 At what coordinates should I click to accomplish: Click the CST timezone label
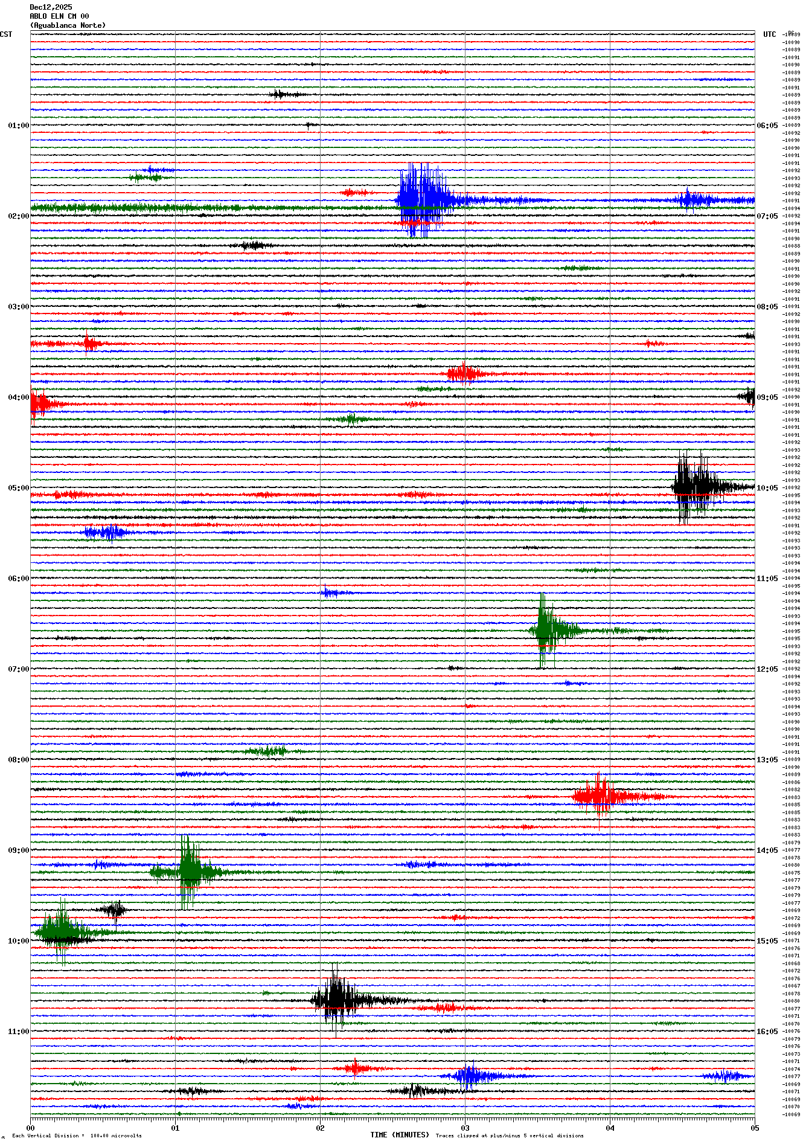pyautogui.click(x=6, y=34)
